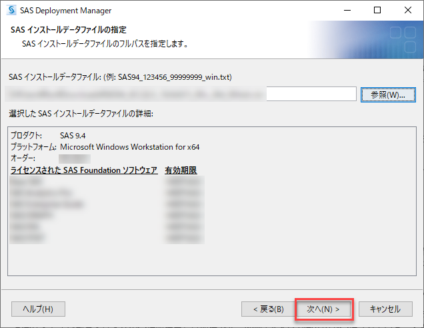Minimize the SAS Deployment Manager window
This screenshot has width=424, height=328.
pyautogui.click(x=347, y=10)
